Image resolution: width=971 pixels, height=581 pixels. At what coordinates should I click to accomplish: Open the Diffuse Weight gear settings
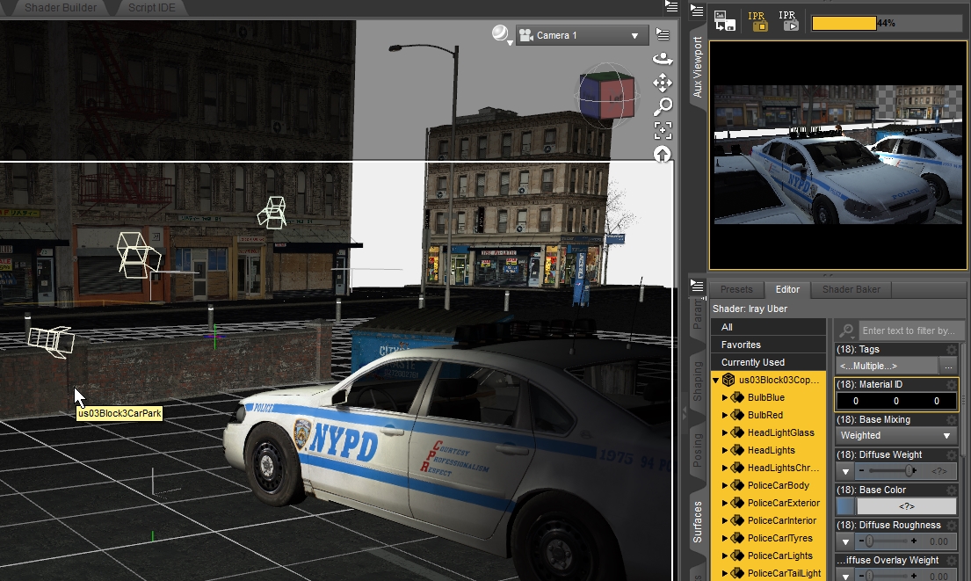[x=951, y=455]
